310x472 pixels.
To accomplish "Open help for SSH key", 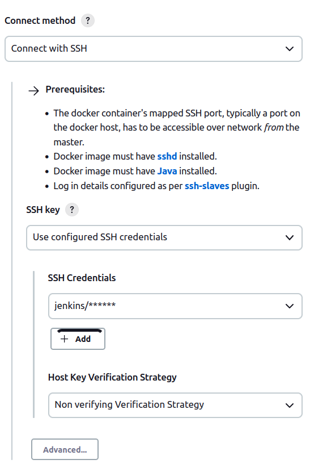I will pos(72,210).
